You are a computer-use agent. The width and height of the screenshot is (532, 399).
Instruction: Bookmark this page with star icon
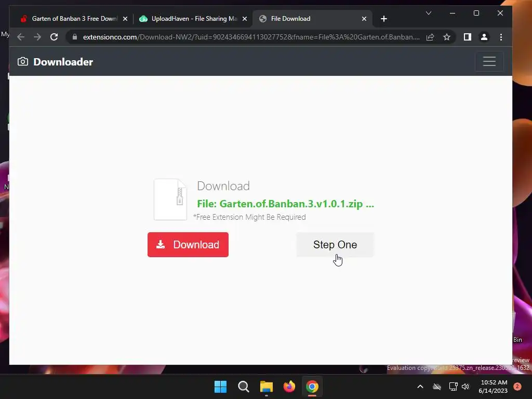[447, 37]
